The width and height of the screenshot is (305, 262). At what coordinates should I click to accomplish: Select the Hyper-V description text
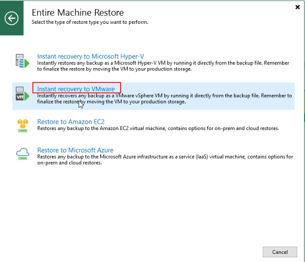click(163, 66)
